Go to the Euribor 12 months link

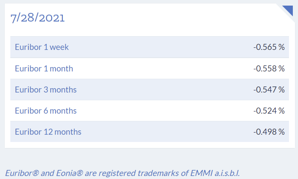(x=48, y=132)
